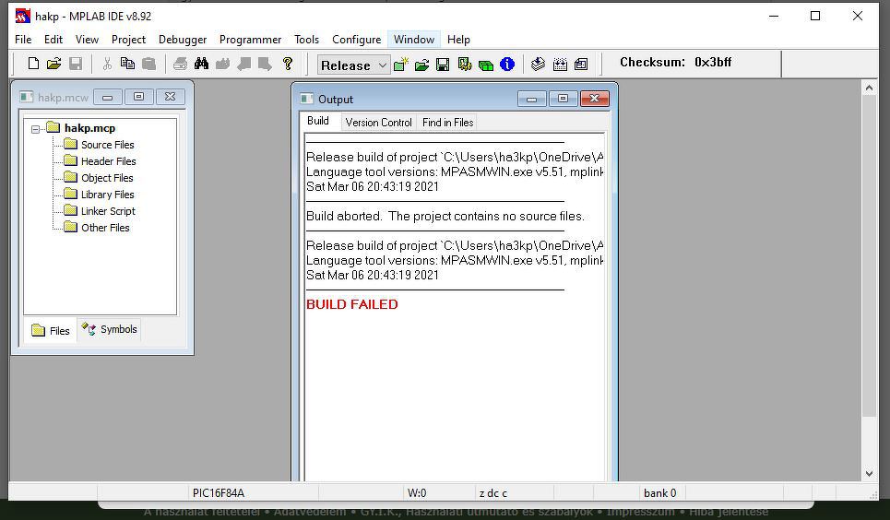
Task: Open the File menu
Action: (x=23, y=39)
